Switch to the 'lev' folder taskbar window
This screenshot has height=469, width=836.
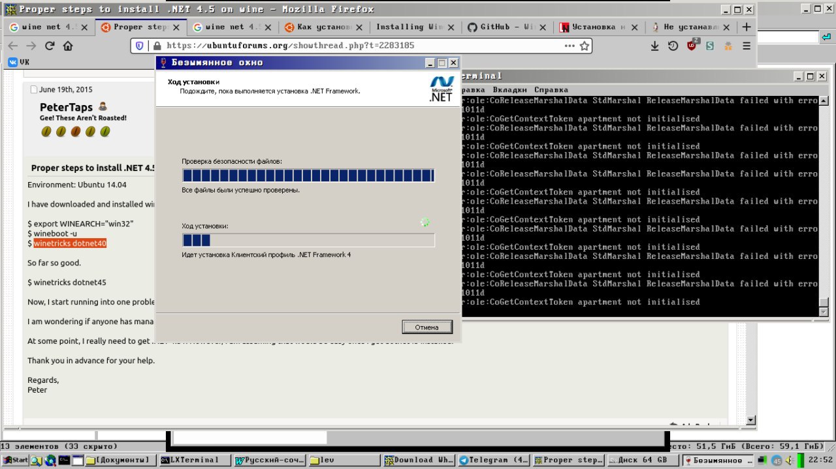pyautogui.click(x=344, y=460)
